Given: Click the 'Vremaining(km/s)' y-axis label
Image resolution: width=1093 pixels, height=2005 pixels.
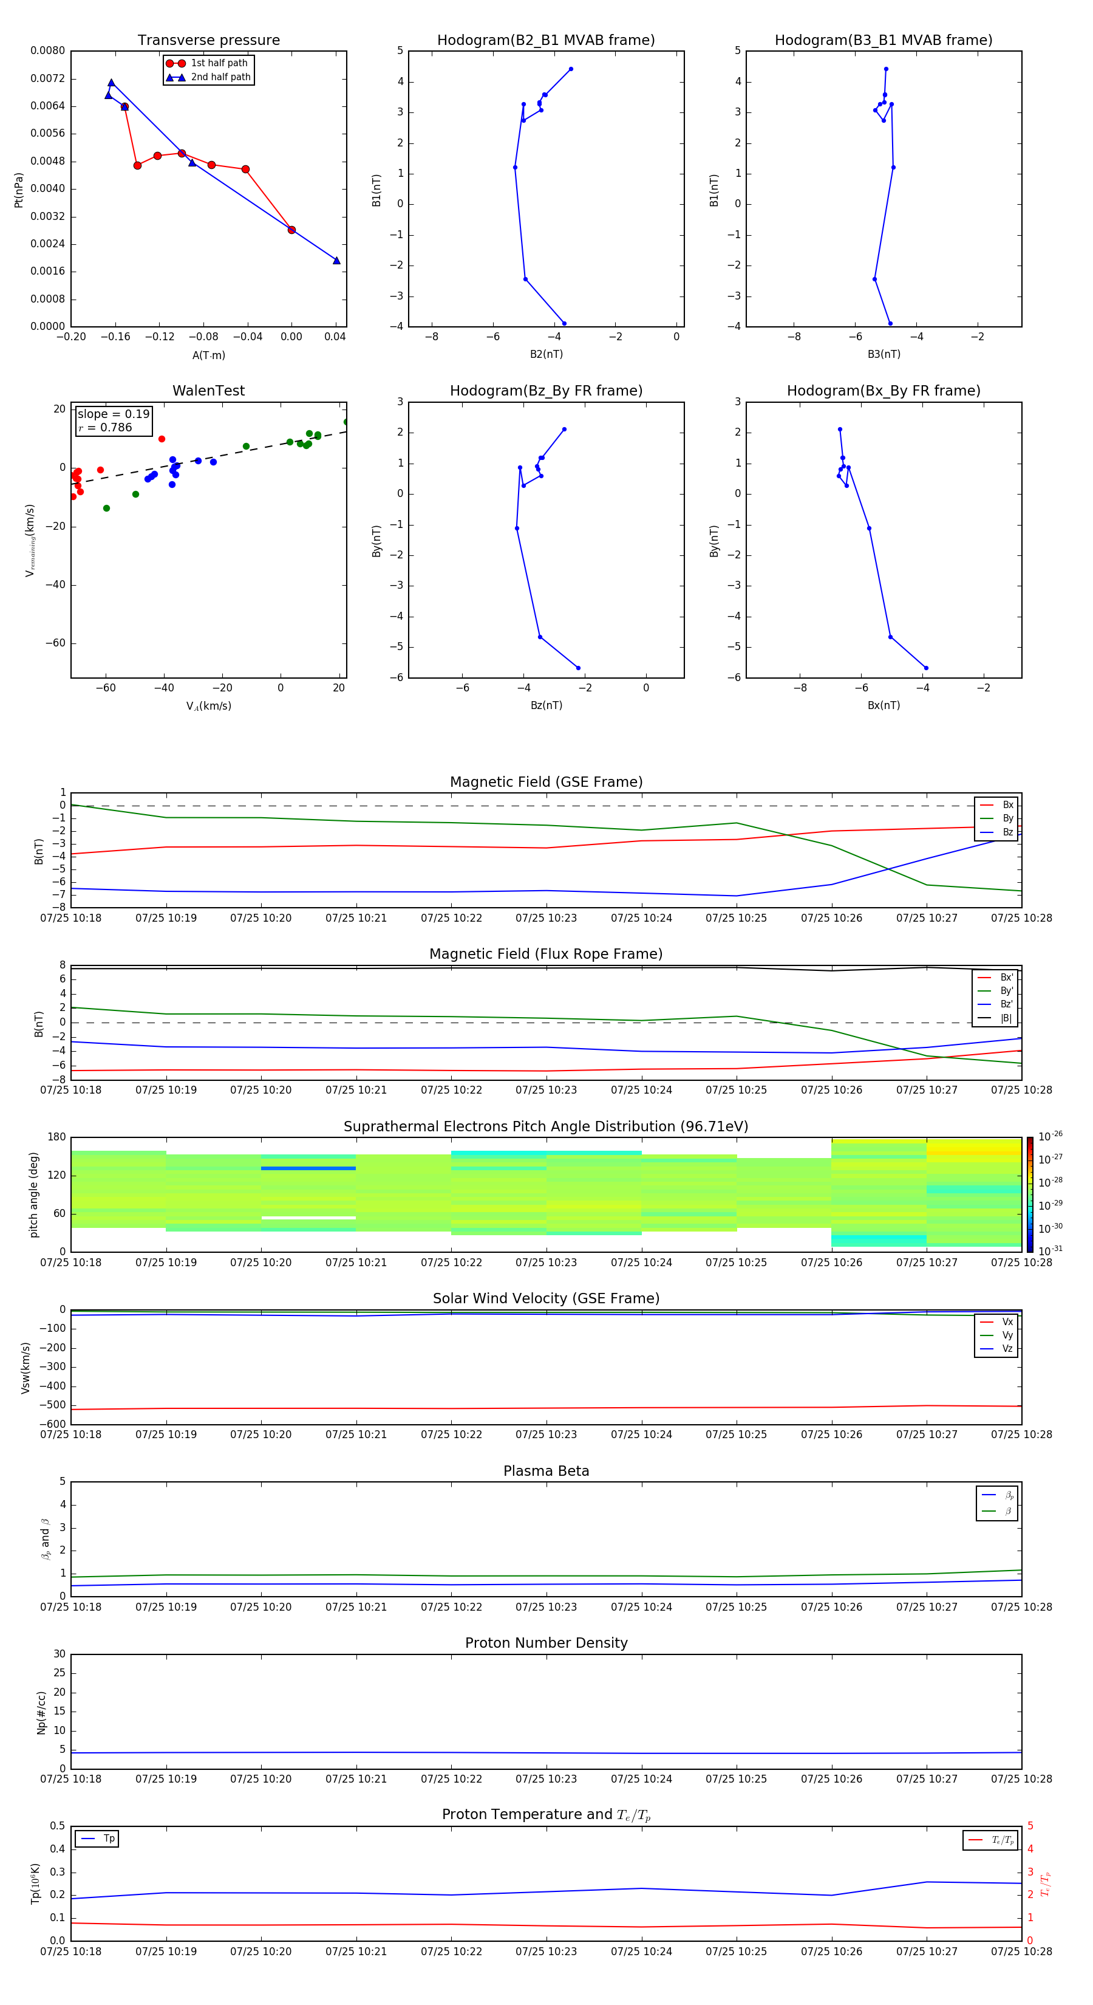Looking at the screenshot, I should pyautogui.click(x=30, y=540).
